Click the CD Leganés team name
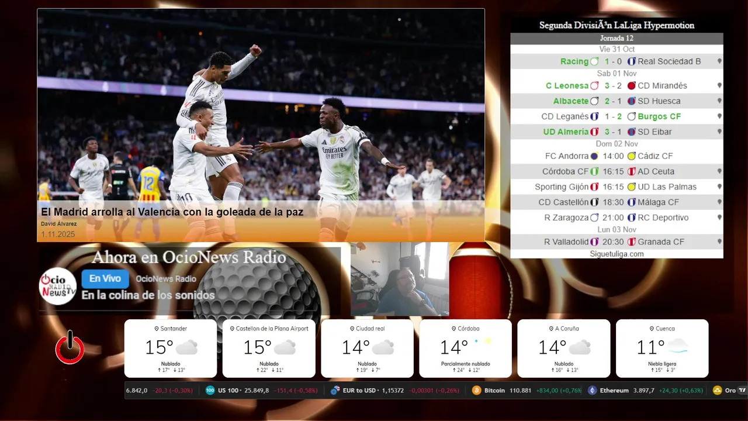This screenshot has height=421, width=748. (565, 116)
